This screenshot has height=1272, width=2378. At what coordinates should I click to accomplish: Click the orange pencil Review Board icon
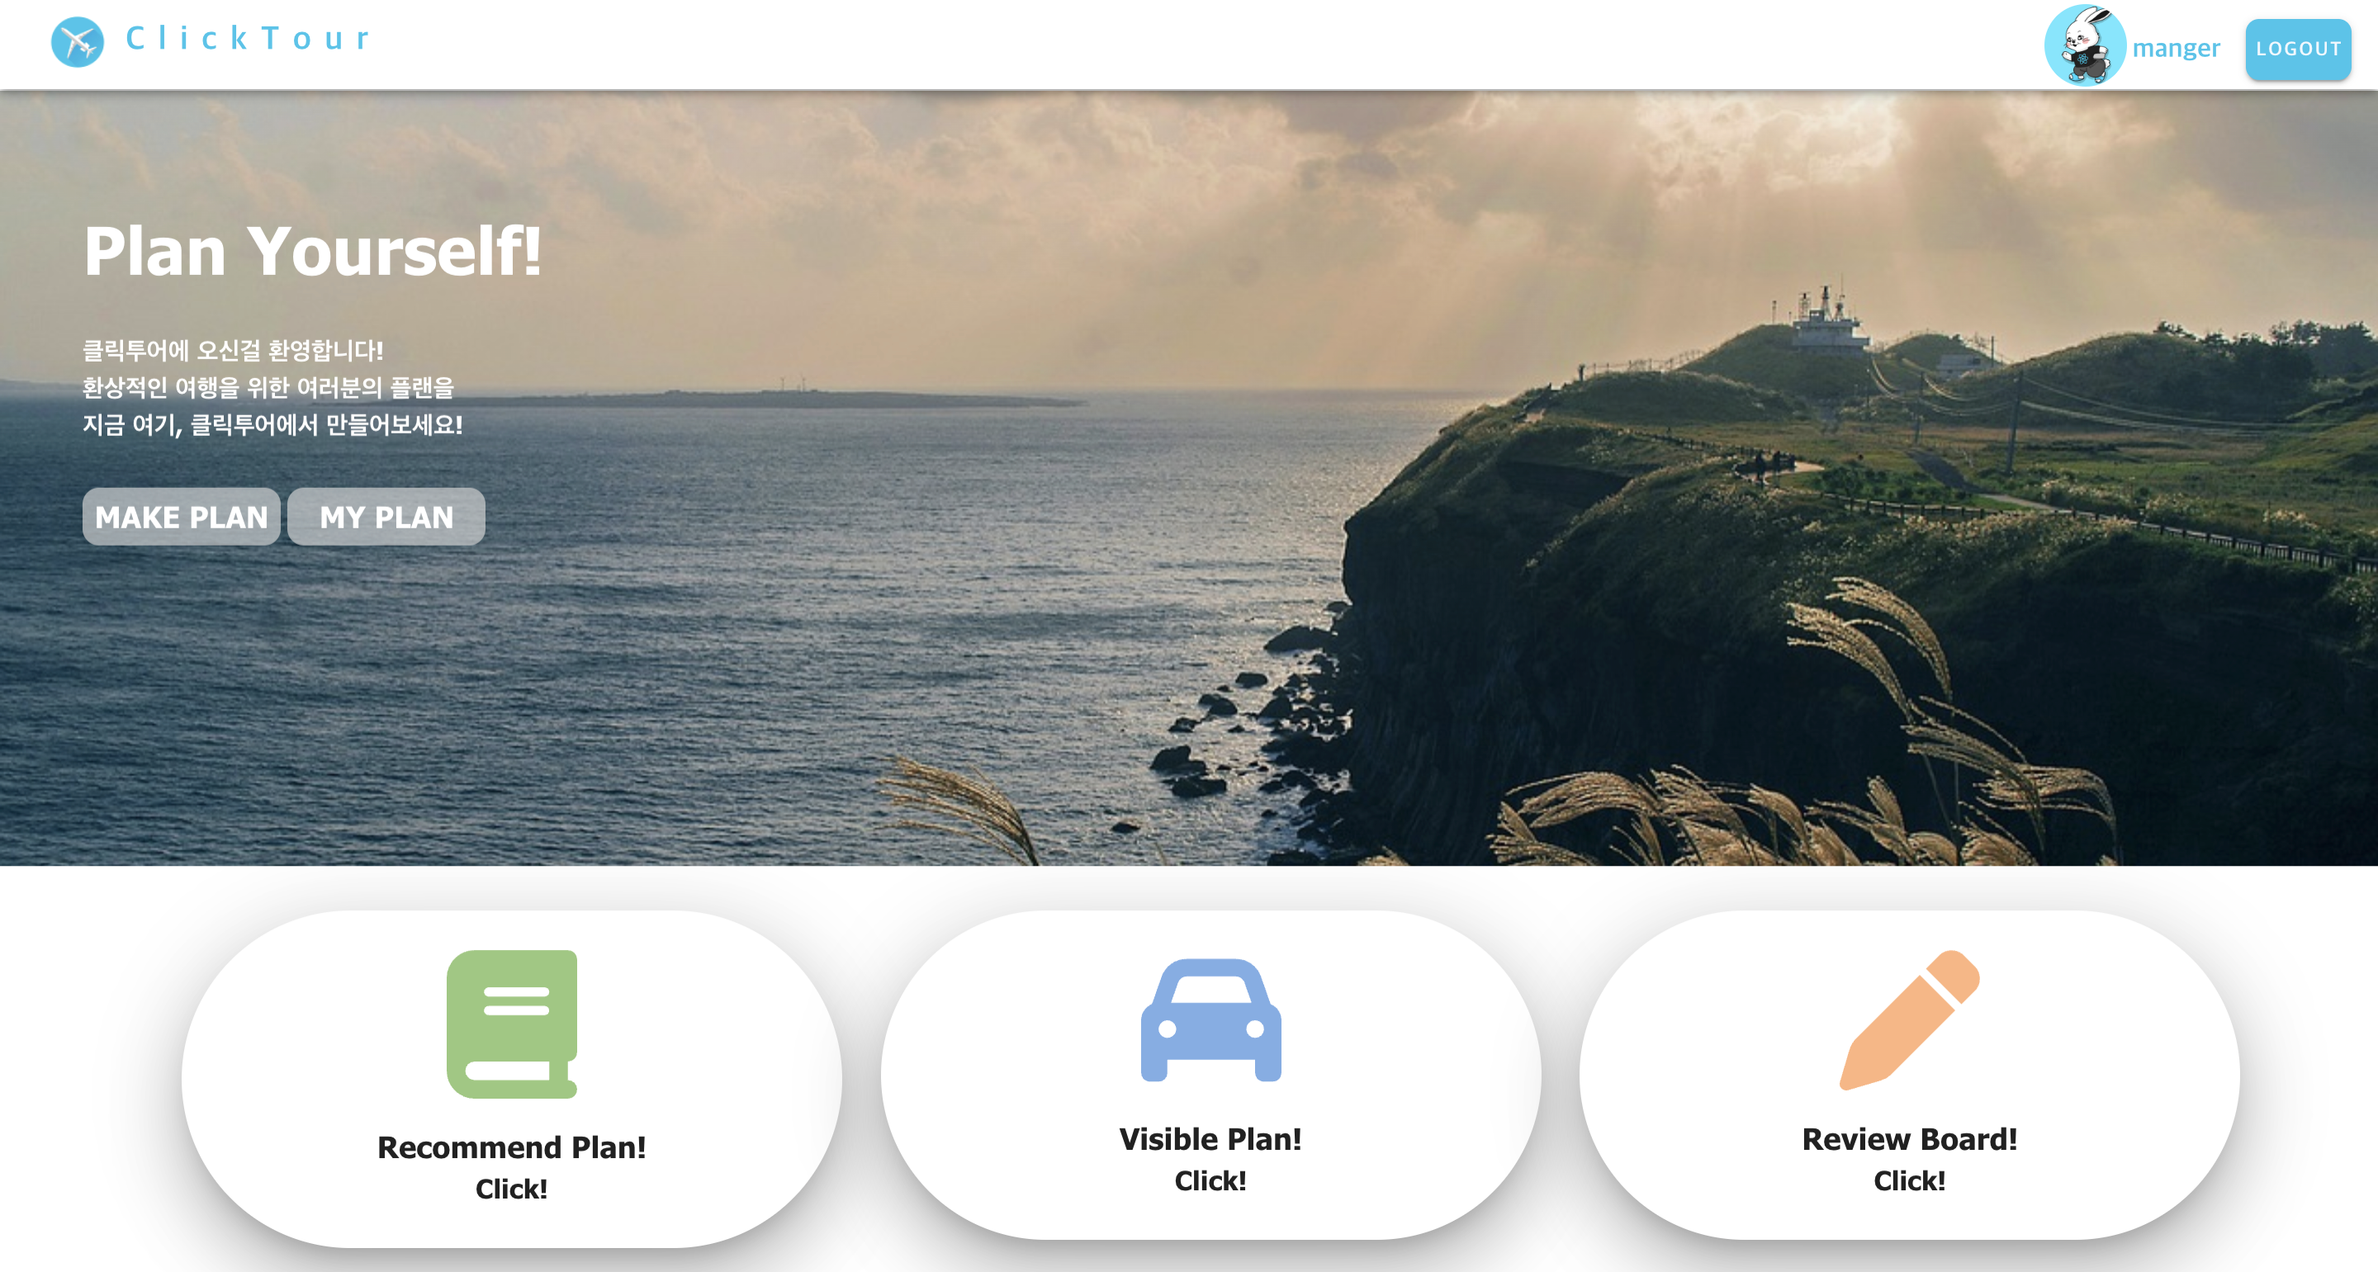(x=1909, y=1020)
